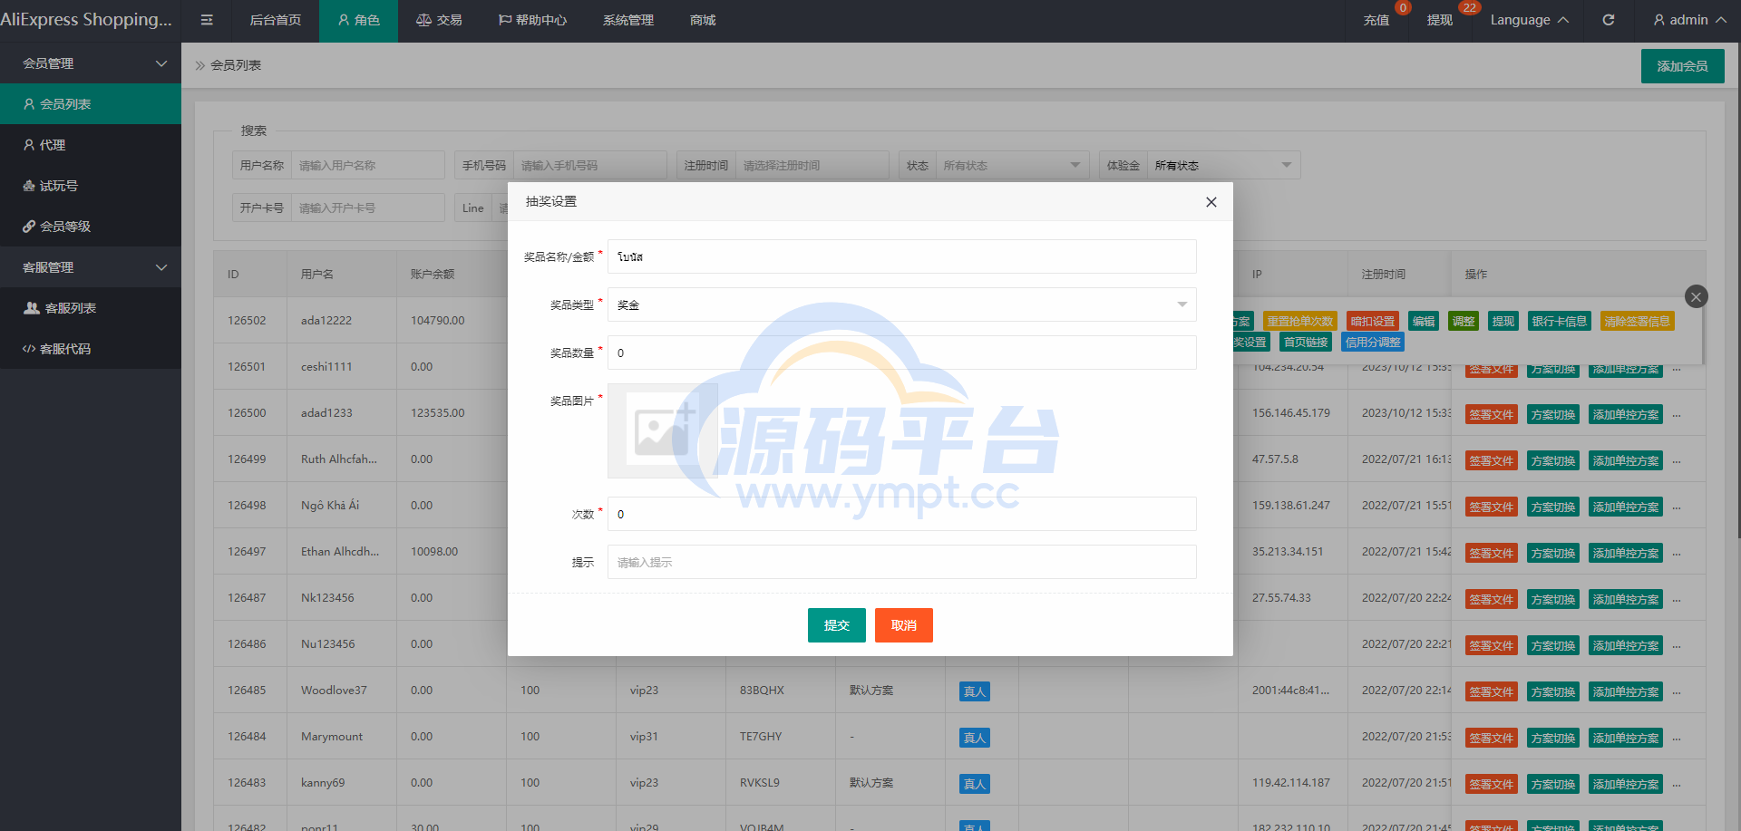Focus the 奖品数量 input field
The image size is (1741, 831).
click(901, 353)
